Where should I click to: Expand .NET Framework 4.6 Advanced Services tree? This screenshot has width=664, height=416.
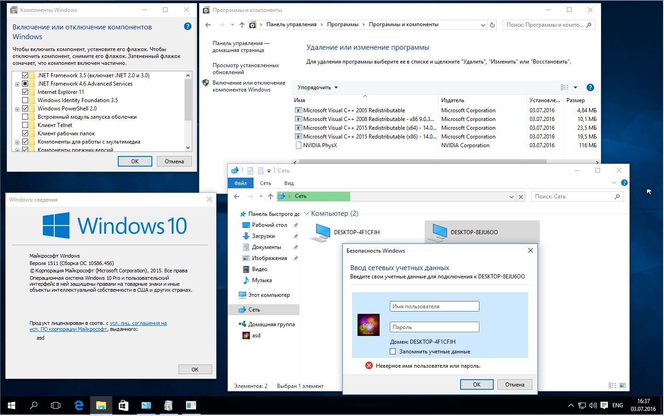17,84
